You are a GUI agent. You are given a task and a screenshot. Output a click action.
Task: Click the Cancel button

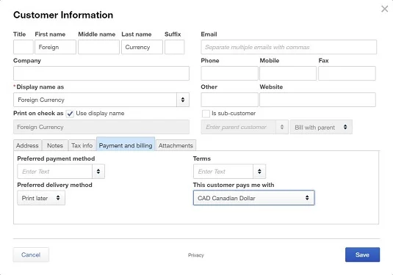point(31,254)
